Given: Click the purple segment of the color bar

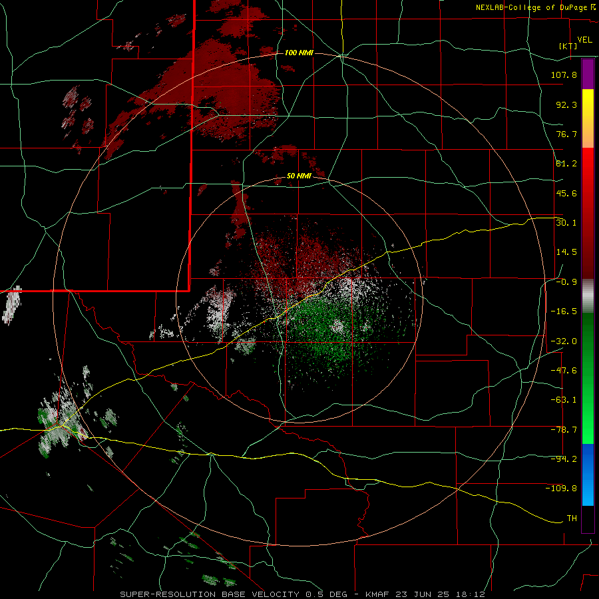Looking at the screenshot, I should [588, 74].
